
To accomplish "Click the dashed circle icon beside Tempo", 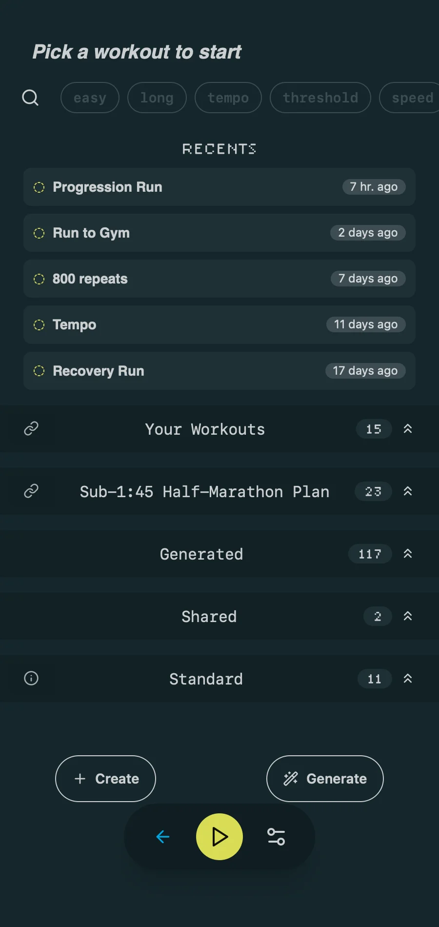I will pyautogui.click(x=39, y=325).
